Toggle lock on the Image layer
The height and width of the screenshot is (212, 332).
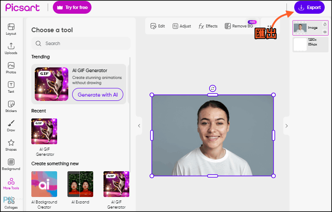325,24
